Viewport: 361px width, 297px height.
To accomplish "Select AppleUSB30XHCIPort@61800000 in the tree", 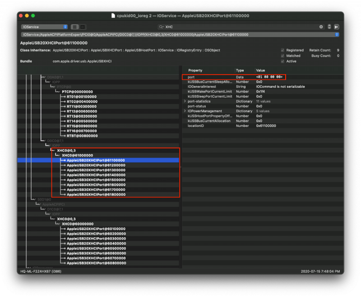I will pos(96,194).
